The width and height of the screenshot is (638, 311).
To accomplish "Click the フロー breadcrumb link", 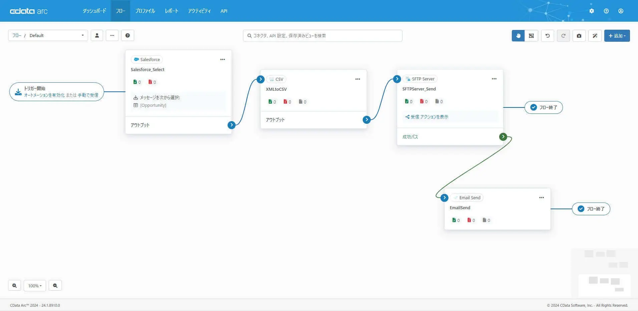I will 17,35.
